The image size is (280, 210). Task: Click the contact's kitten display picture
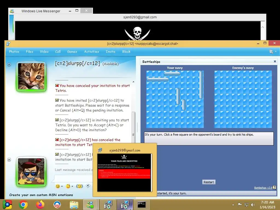(31, 76)
